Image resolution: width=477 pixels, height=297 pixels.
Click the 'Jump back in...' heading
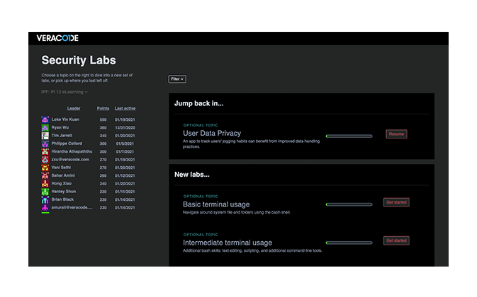pyautogui.click(x=199, y=103)
